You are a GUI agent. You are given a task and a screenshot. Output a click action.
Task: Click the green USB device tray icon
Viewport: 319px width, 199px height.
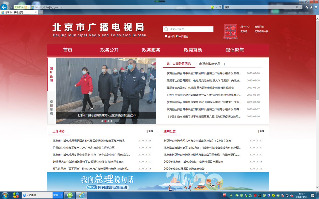[x=231, y=195]
